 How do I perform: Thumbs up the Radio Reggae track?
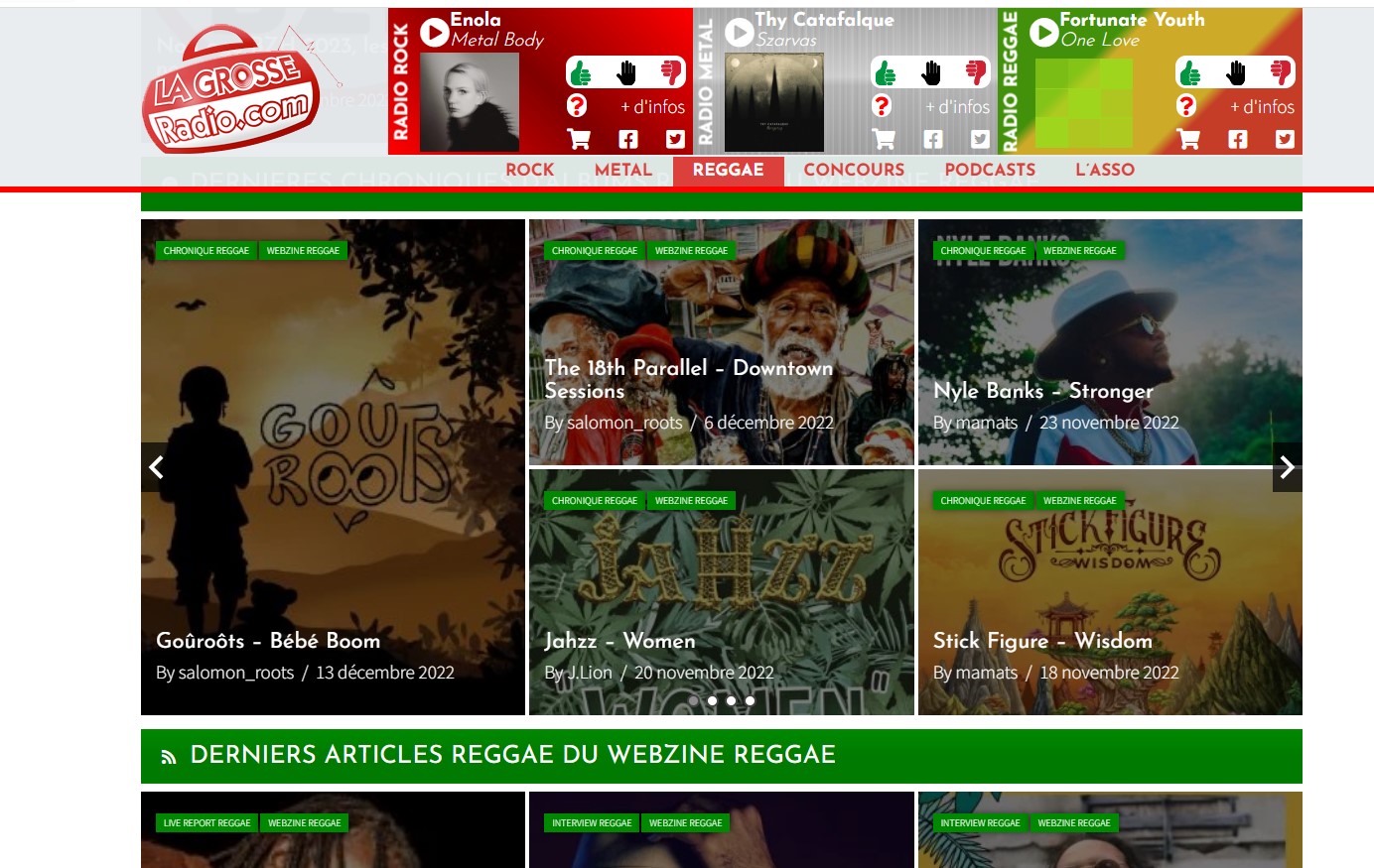(1191, 72)
